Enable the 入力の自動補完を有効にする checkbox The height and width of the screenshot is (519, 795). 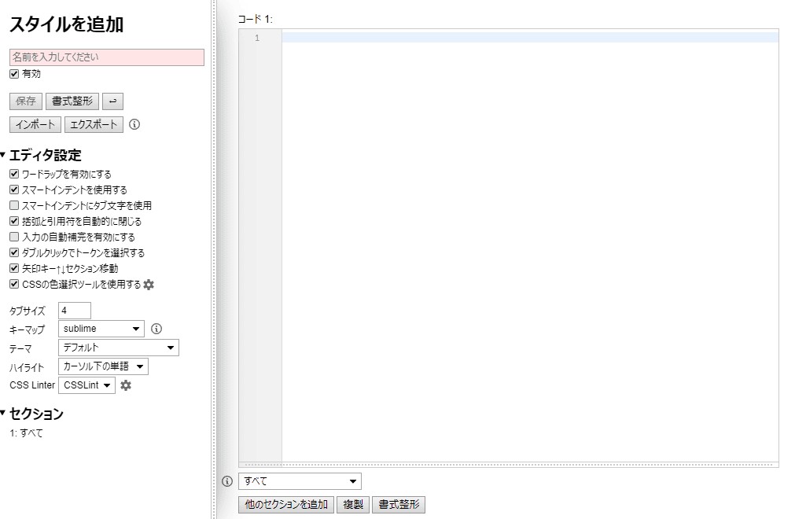click(x=14, y=237)
